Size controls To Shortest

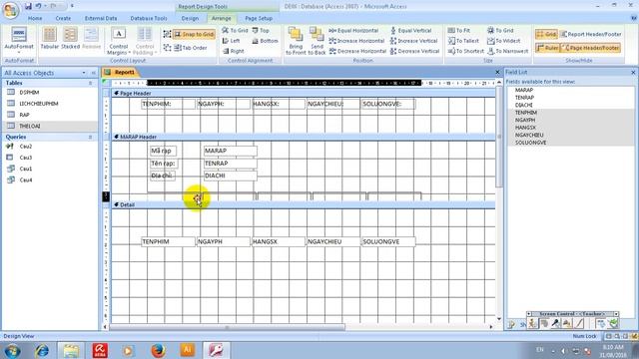(x=466, y=51)
